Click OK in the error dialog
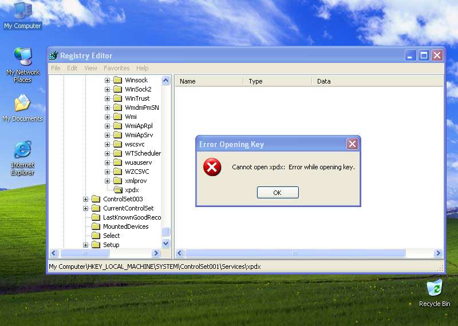 click(278, 193)
